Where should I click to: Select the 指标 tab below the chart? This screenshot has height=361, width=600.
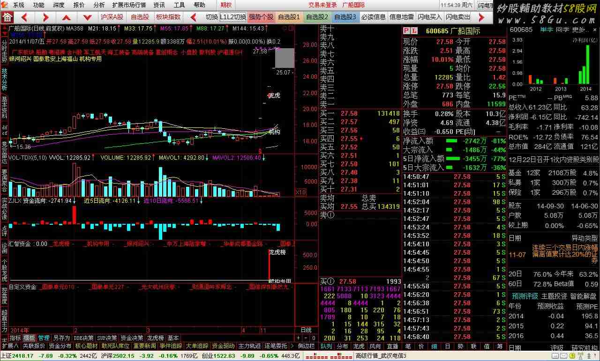15,338
